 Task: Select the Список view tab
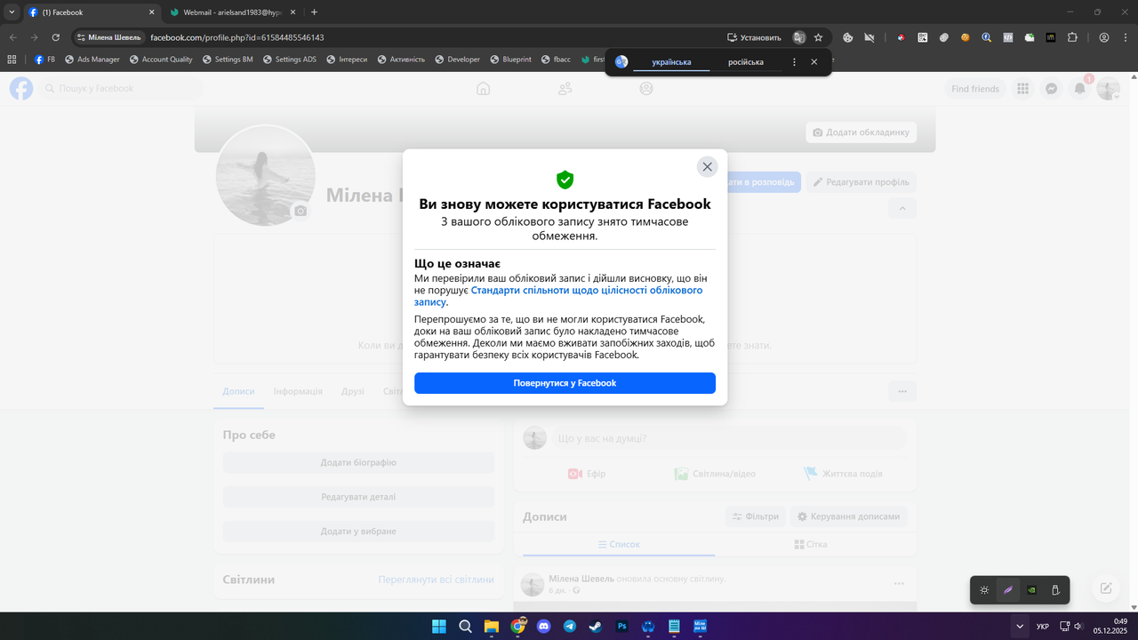coord(618,544)
